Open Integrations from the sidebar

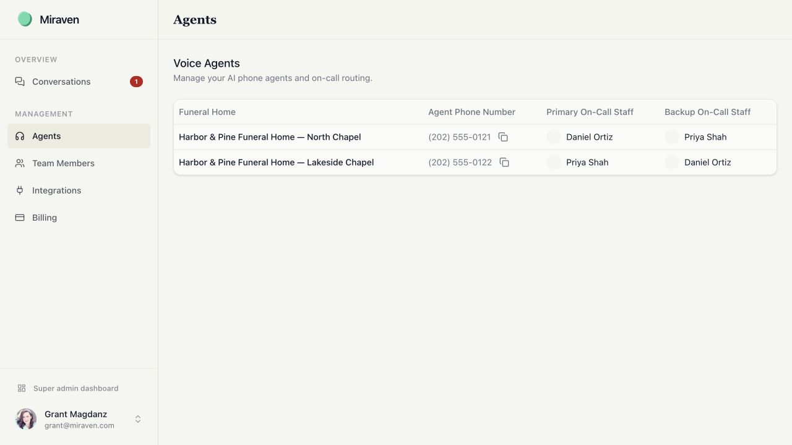click(x=79, y=190)
